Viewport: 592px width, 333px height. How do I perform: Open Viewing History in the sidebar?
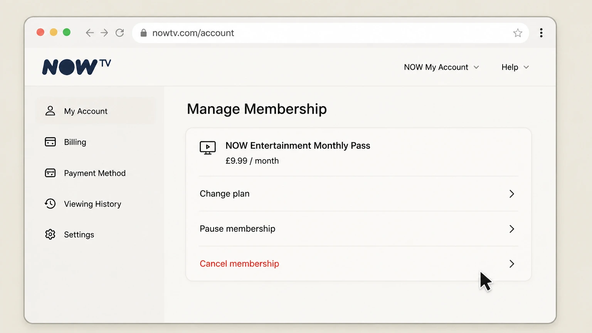pyautogui.click(x=96, y=203)
